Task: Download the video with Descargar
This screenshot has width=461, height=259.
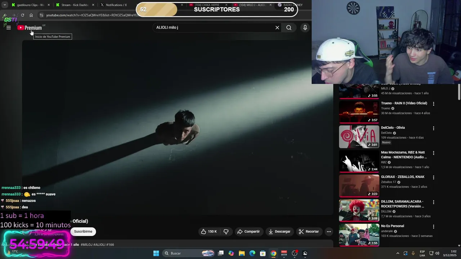Action: click(279, 232)
